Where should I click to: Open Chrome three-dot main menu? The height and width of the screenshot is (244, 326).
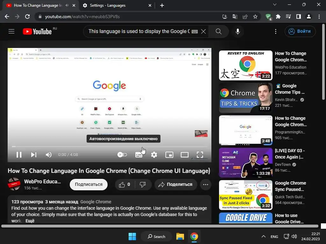click(319, 17)
